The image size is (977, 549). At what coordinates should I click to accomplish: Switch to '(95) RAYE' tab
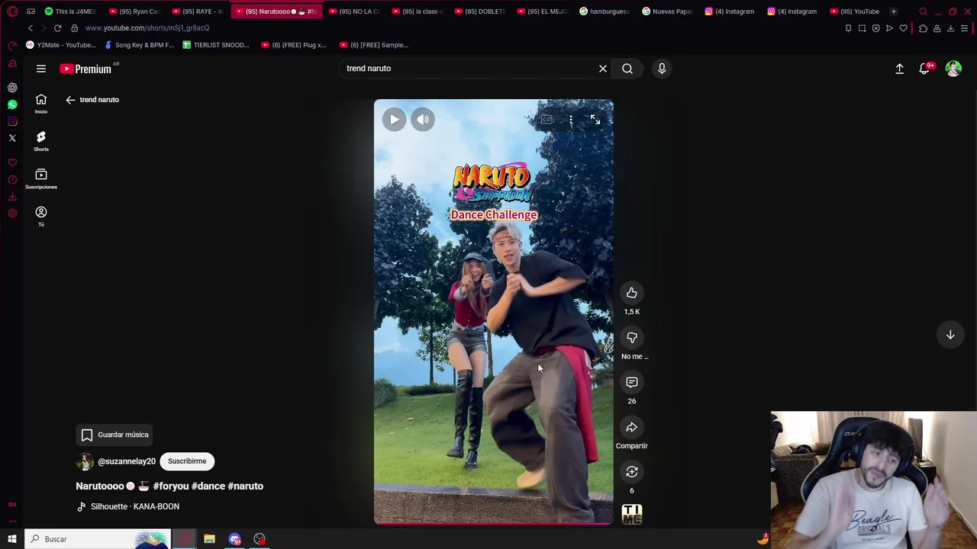pyautogui.click(x=197, y=11)
